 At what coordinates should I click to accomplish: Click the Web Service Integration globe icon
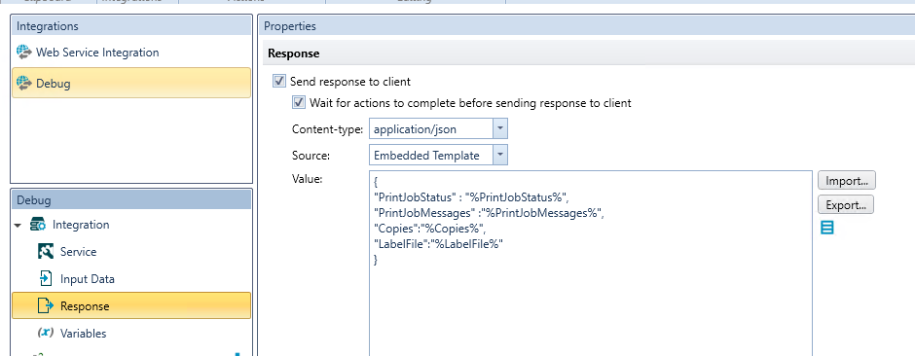(x=24, y=52)
